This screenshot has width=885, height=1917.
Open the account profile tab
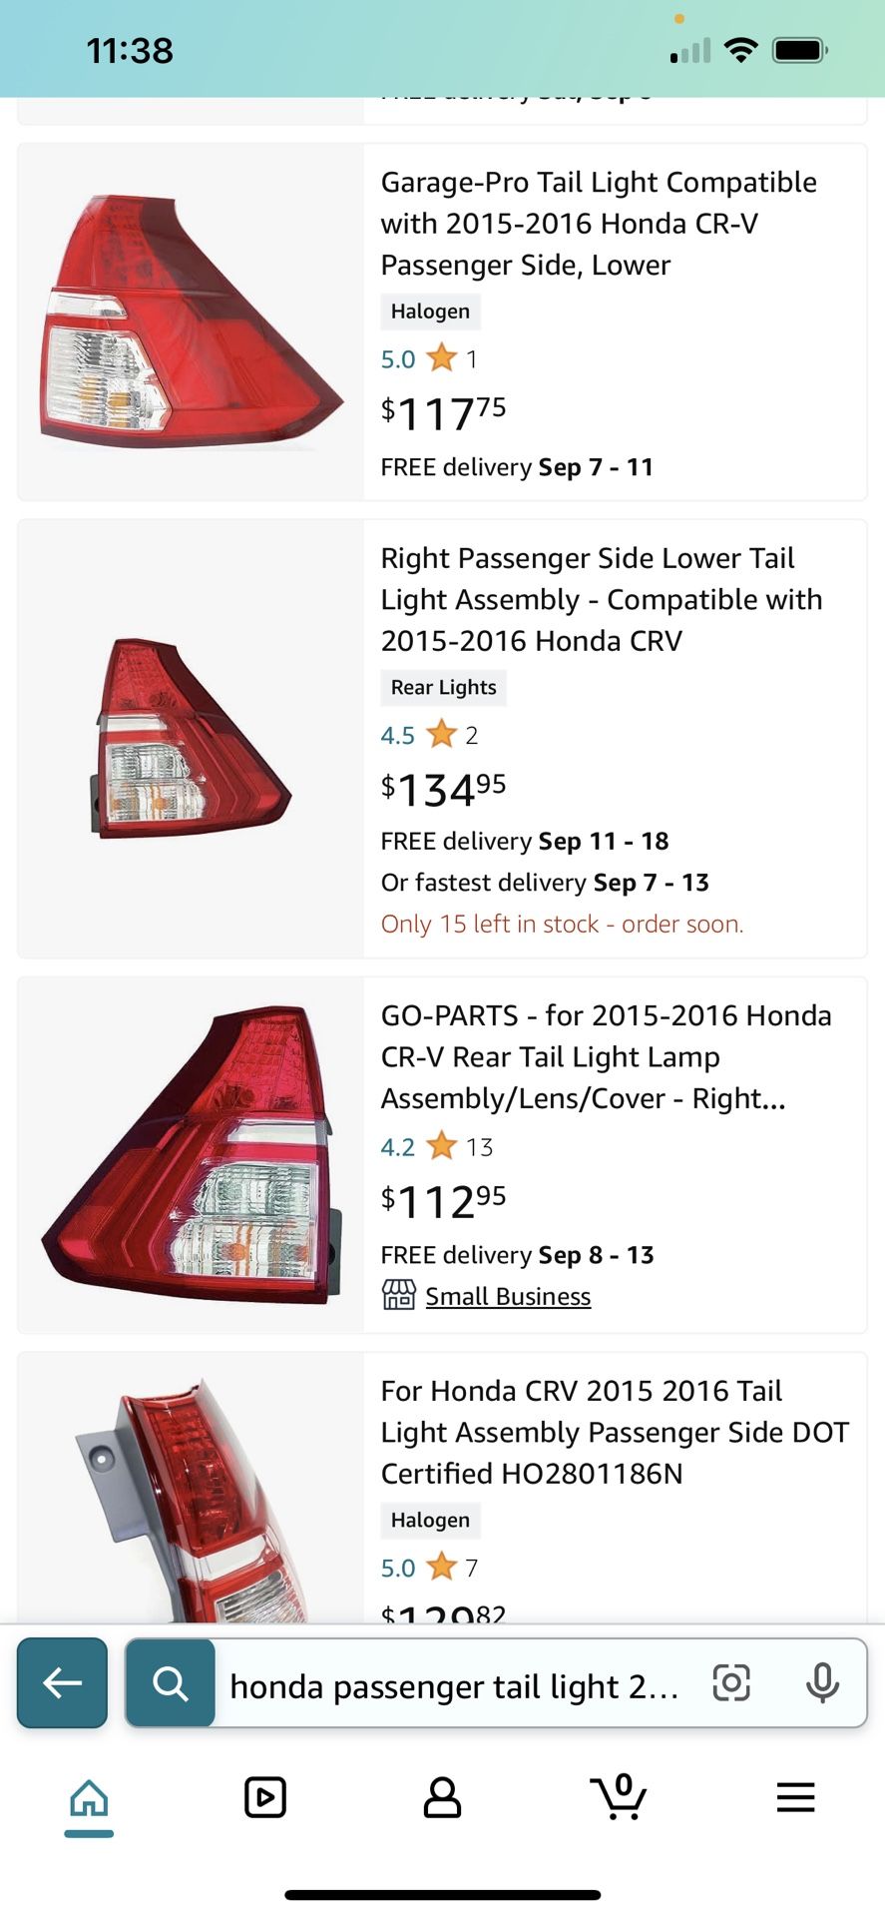pyautogui.click(x=442, y=1798)
